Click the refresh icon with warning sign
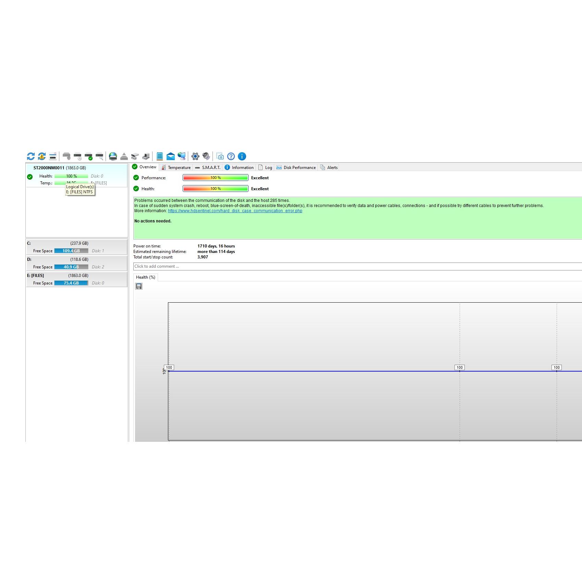The width and height of the screenshot is (582, 582). tap(42, 156)
